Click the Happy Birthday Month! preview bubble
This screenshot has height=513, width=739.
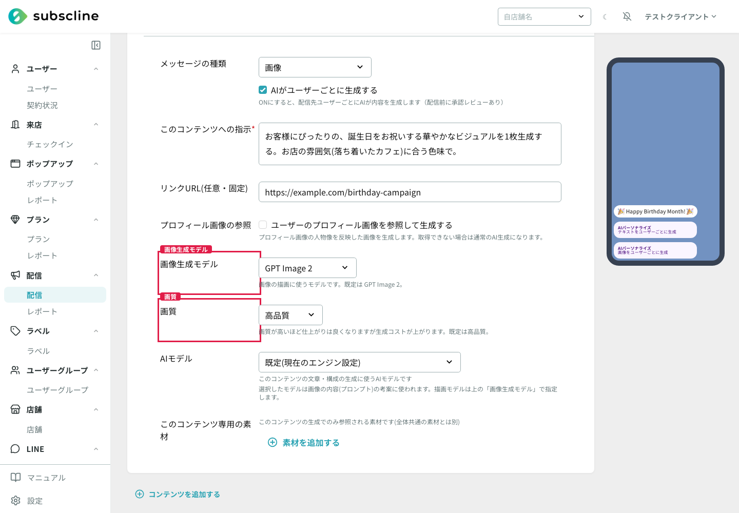click(655, 211)
